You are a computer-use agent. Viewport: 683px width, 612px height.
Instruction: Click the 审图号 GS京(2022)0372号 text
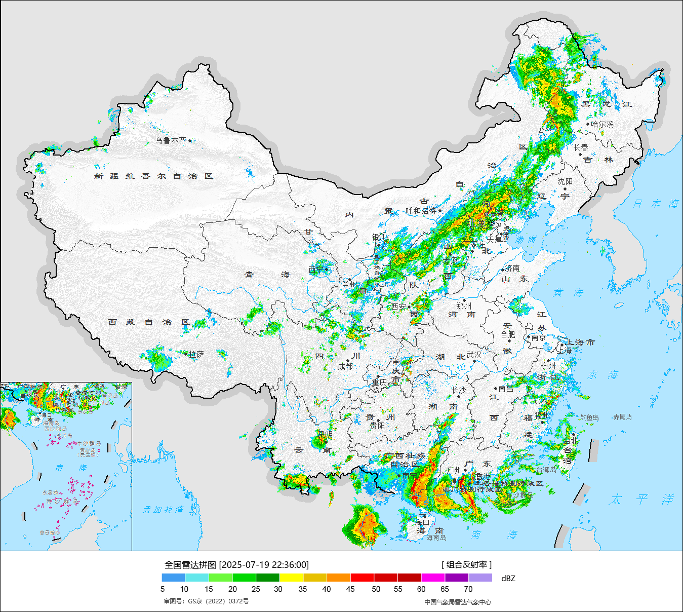pyautogui.click(x=206, y=601)
